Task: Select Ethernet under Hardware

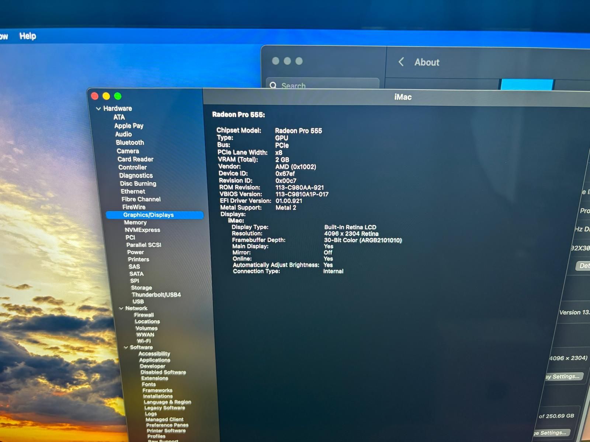Action: (133, 192)
